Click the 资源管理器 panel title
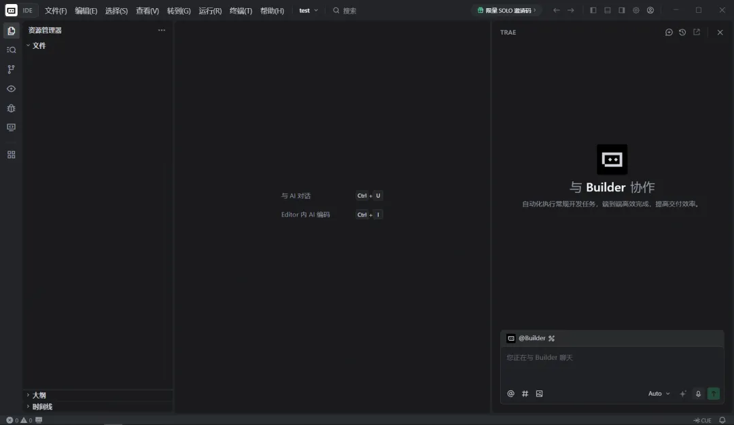The width and height of the screenshot is (734, 425). 45,31
